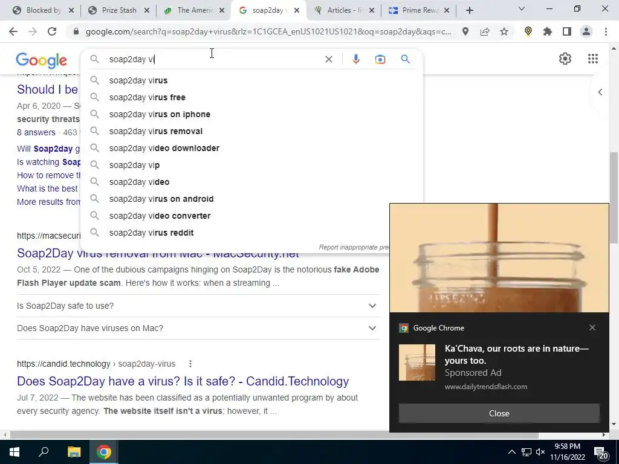Show hidden system tray icons
This screenshot has height=464, width=619.
pyautogui.click(x=511, y=452)
